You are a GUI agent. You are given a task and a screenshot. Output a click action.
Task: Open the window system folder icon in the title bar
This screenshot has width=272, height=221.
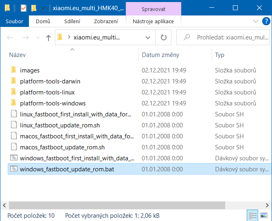pyautogui.click(x=7, y=8)
